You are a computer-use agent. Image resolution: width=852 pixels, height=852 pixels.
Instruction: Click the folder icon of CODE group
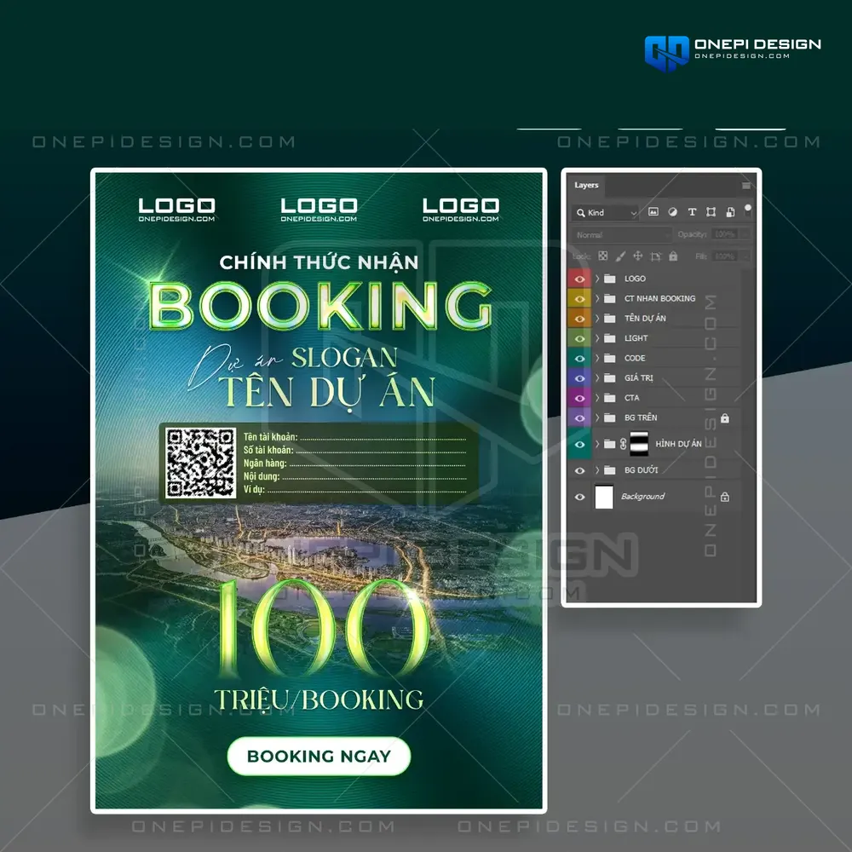[610, 358]
